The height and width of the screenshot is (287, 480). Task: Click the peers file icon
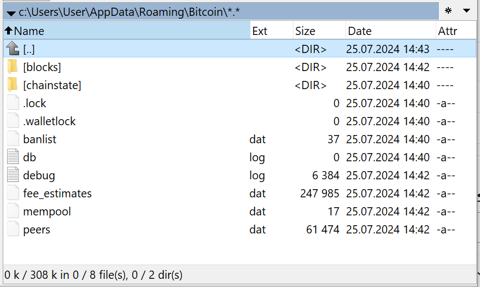click(13, 229)
